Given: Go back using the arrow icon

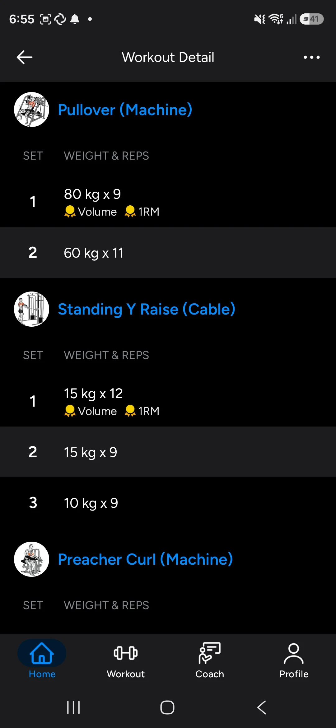Looking at the screenshot, I should coord(25,57).
